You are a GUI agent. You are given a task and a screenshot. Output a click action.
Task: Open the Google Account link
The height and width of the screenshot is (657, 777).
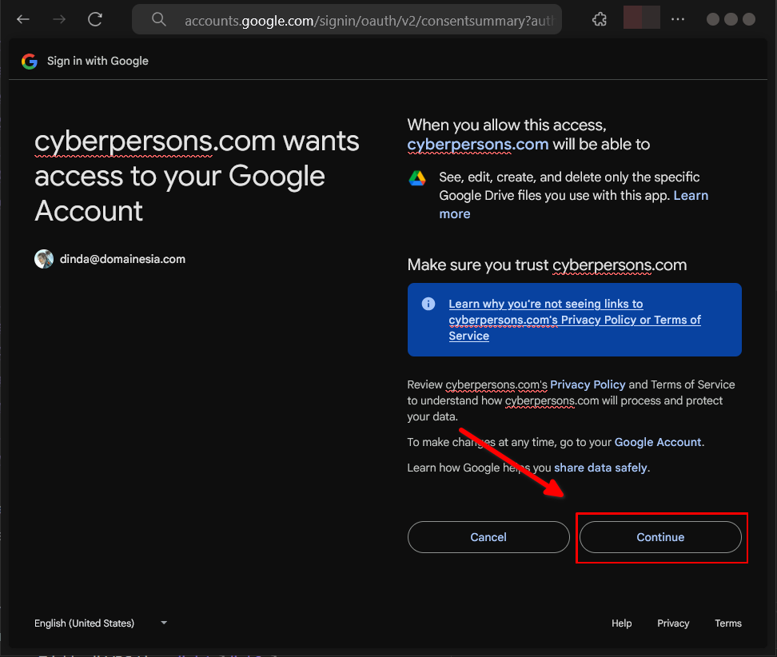click(x=658, y=442)
